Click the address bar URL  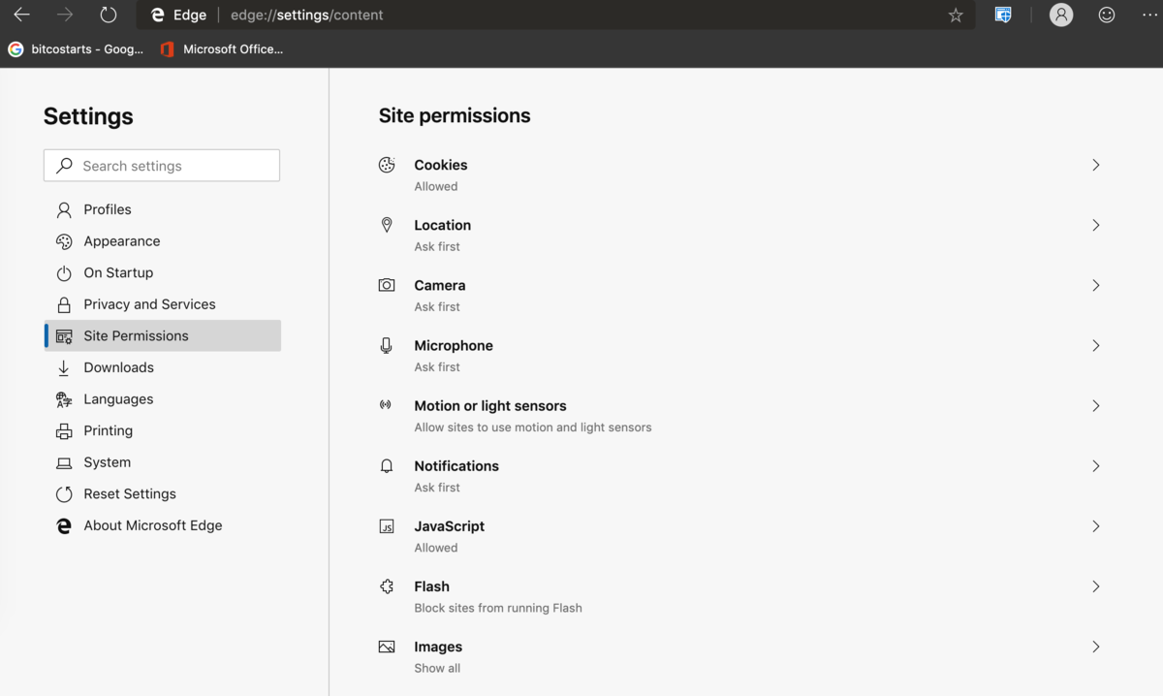click(306, 15)
